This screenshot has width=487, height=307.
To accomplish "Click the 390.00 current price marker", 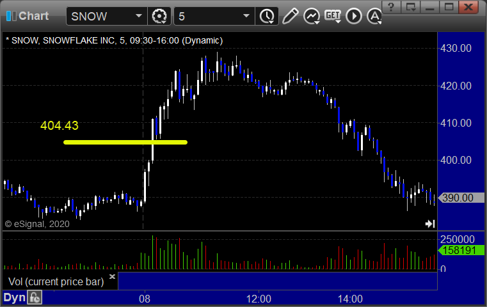I will pyautogui.click(x=461, y=198).
